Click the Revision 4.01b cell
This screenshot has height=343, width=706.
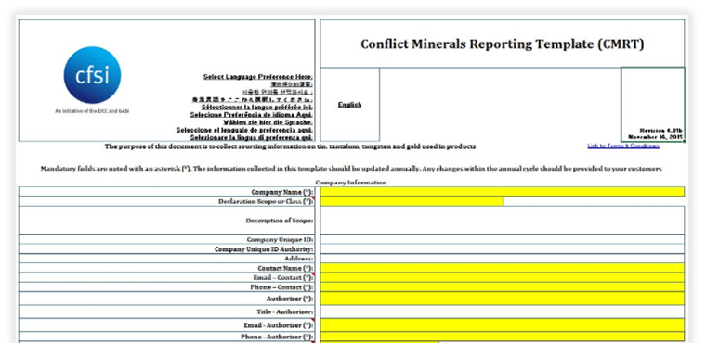point(653,105)
